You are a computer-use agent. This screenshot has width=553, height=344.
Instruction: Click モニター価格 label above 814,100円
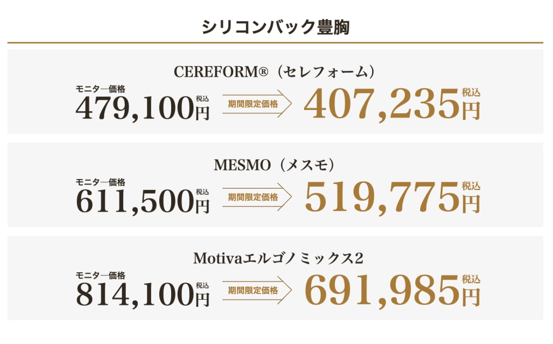tap(100, 276)
